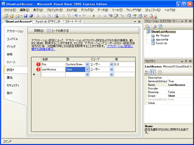Click the Copy toolbar icon
The width and height of the screenshot is (194, 145).
[44, 16]
